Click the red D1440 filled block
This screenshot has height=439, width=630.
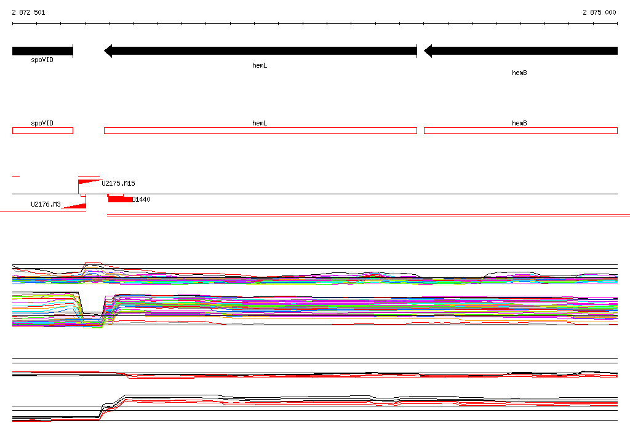click(x=120, y=199)
